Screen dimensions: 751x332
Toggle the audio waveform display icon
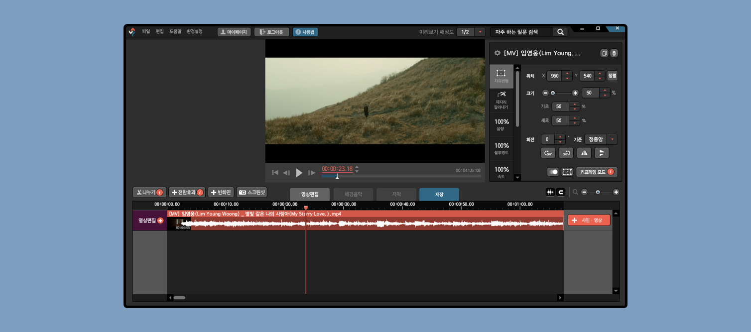550,192
